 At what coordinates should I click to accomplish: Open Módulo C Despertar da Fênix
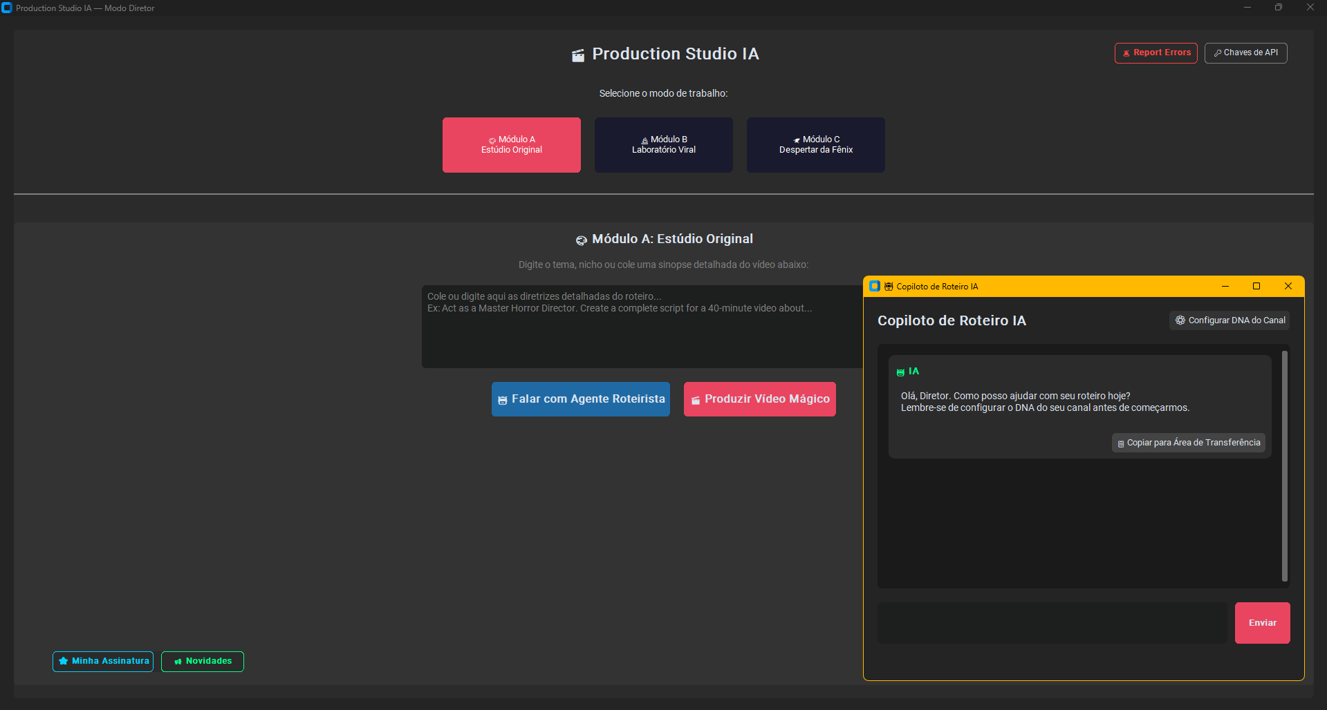click(816, 145)
